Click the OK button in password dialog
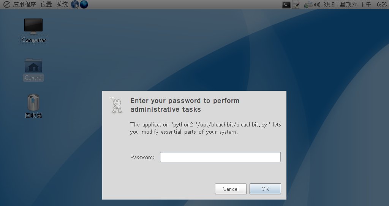 click(265, 189)
